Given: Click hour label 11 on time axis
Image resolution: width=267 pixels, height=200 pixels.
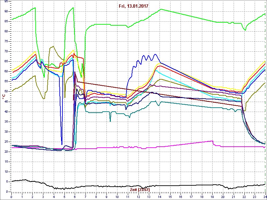Looking at the screenshot, I should pyautogui.click(x=128, y=197).
